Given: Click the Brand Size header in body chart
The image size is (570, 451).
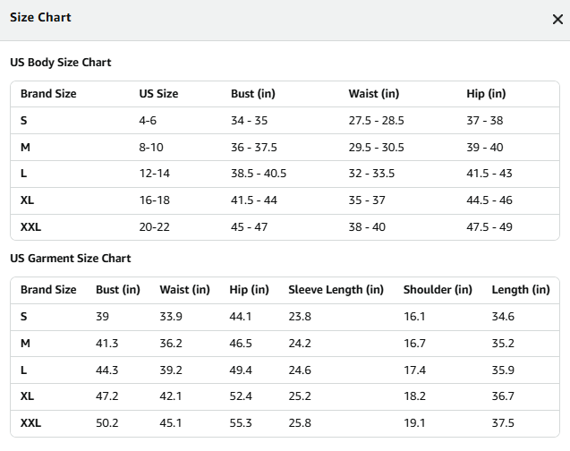Looking at the screenshot, I should pos(48,94).
